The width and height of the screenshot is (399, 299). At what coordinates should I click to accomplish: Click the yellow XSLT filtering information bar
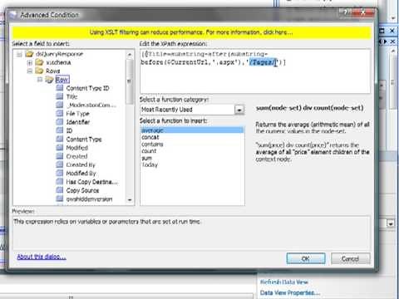[x=191, y=32]
